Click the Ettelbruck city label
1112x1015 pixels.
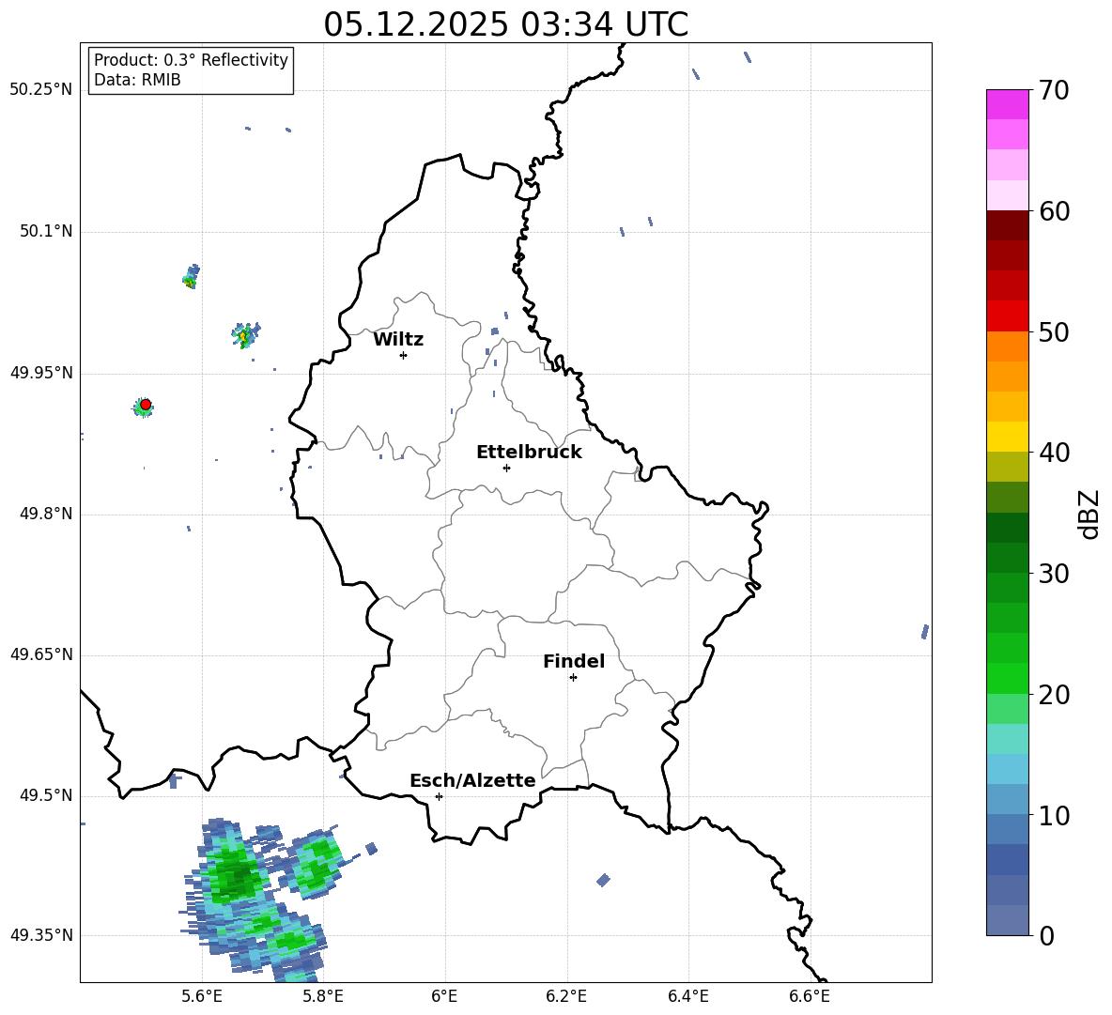tap(529, 453)
